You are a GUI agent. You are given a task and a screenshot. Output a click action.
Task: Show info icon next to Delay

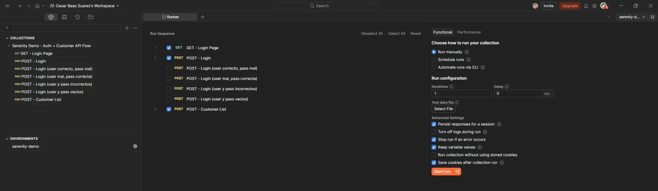507,87
